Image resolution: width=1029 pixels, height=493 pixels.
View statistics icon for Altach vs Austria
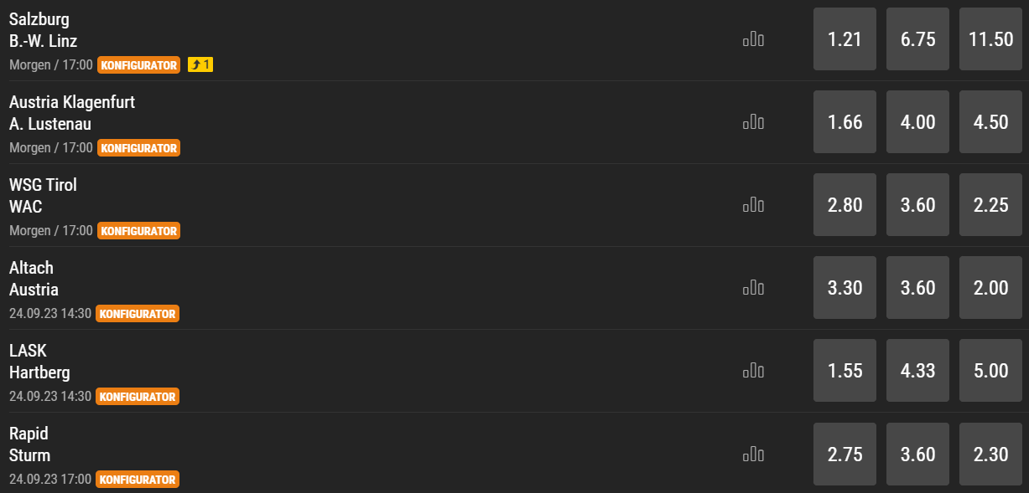[x=753, y=288]
